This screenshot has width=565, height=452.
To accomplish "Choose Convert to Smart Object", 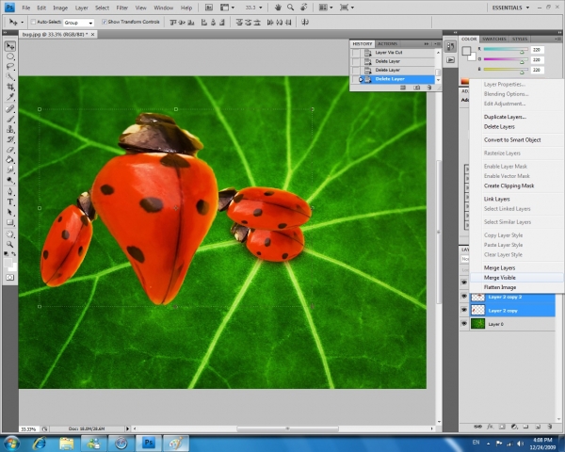I will tap(517, 140).
